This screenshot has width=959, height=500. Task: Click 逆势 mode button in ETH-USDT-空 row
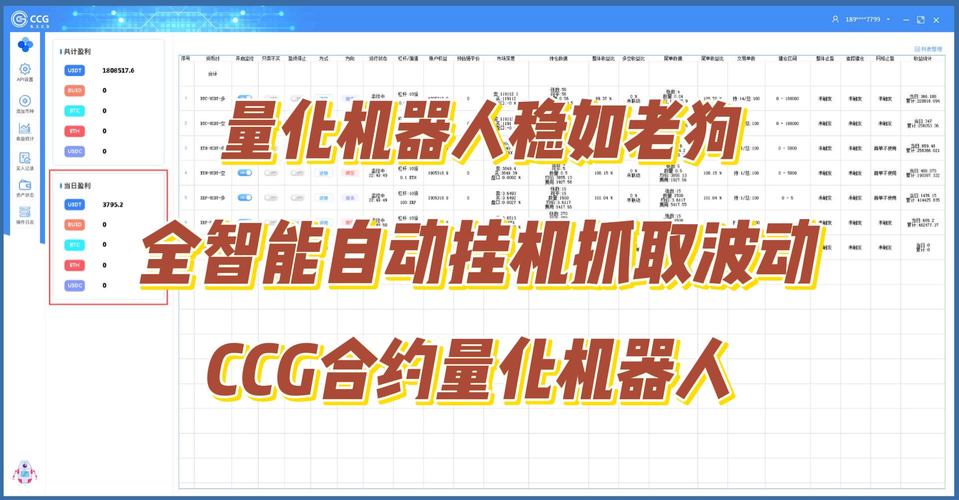(324, 173)
